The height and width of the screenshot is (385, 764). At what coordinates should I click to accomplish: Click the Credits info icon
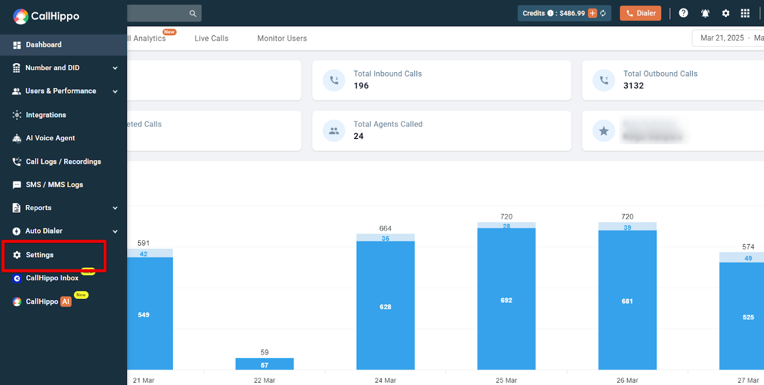click(551, 13)
